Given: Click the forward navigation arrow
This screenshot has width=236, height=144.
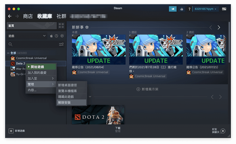Looking at the screenshot, I should click(17, 16).
